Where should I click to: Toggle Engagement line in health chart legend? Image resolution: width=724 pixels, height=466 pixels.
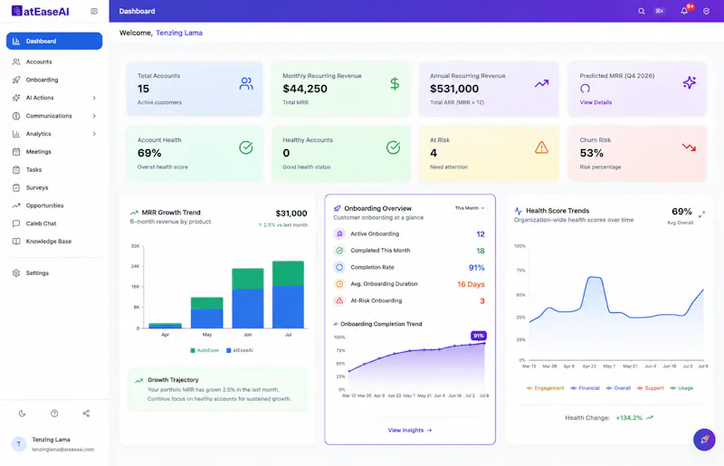tap(546, 388)
